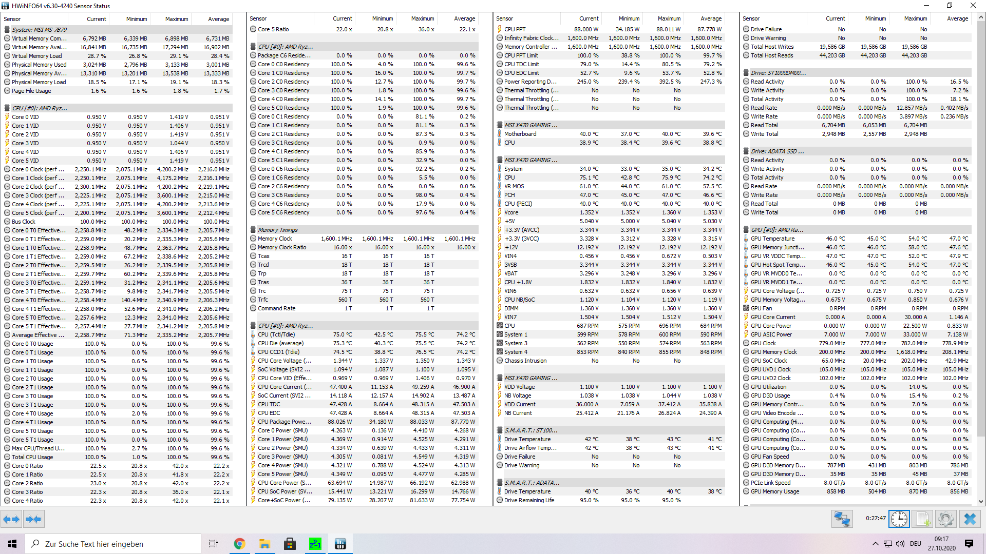
Task: Open Chrome from the taskbar
Action: (x=239, y=544)
